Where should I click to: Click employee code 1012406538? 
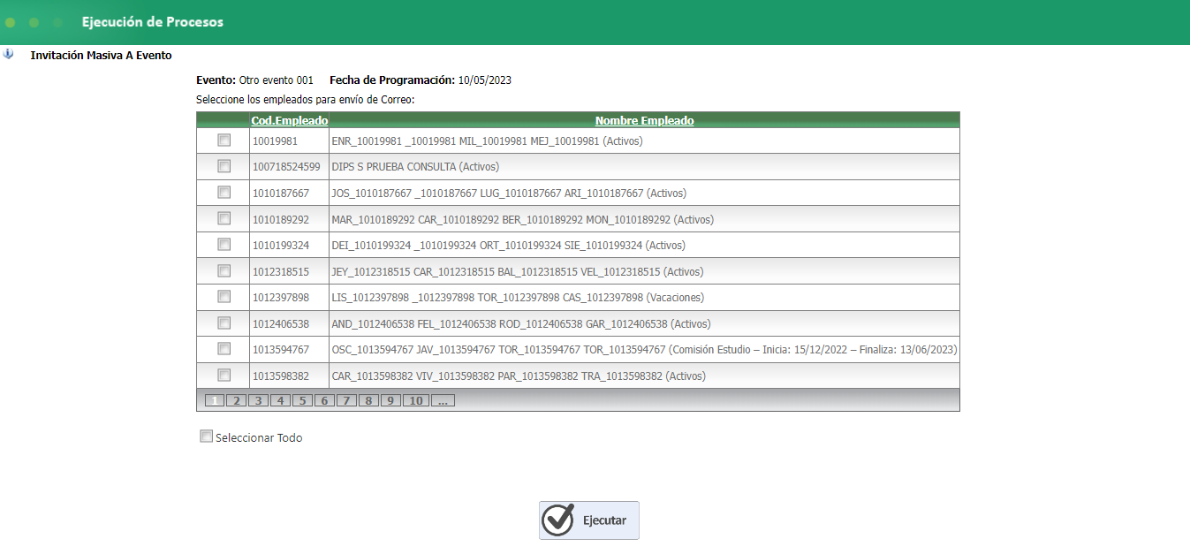(x=281, y=323)
